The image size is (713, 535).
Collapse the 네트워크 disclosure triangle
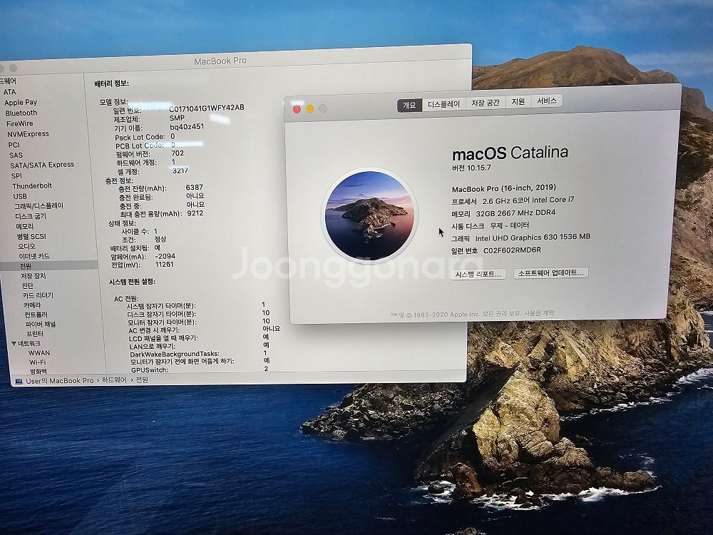(14, 344)
